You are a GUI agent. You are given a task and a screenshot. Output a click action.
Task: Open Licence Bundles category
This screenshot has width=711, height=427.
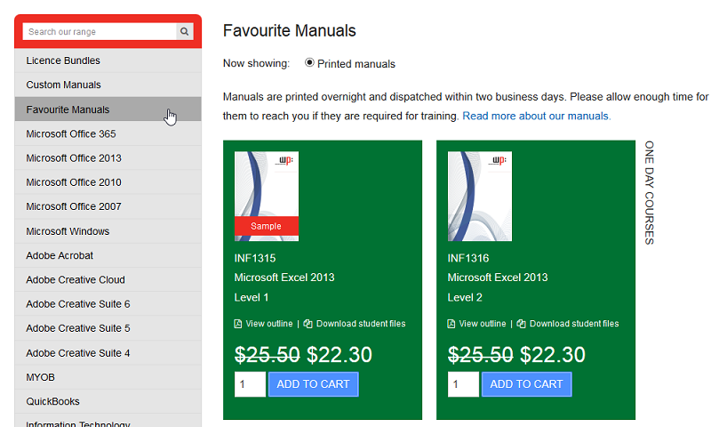108,60
